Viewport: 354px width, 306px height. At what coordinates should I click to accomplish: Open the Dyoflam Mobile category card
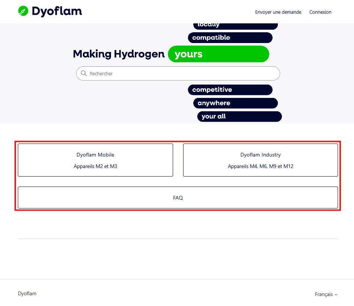[95, 160]
